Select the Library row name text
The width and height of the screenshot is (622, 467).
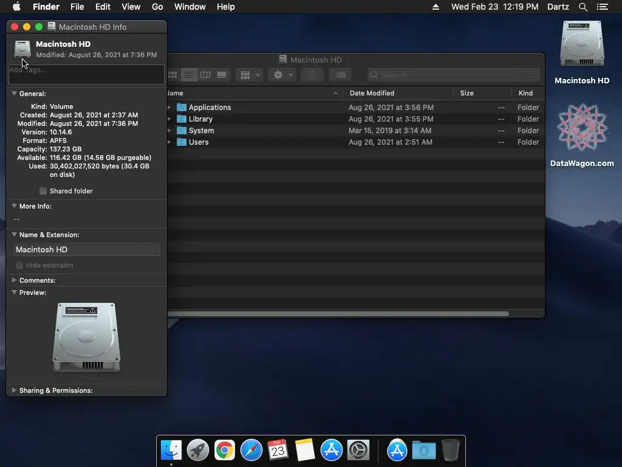tap(200, 119)
